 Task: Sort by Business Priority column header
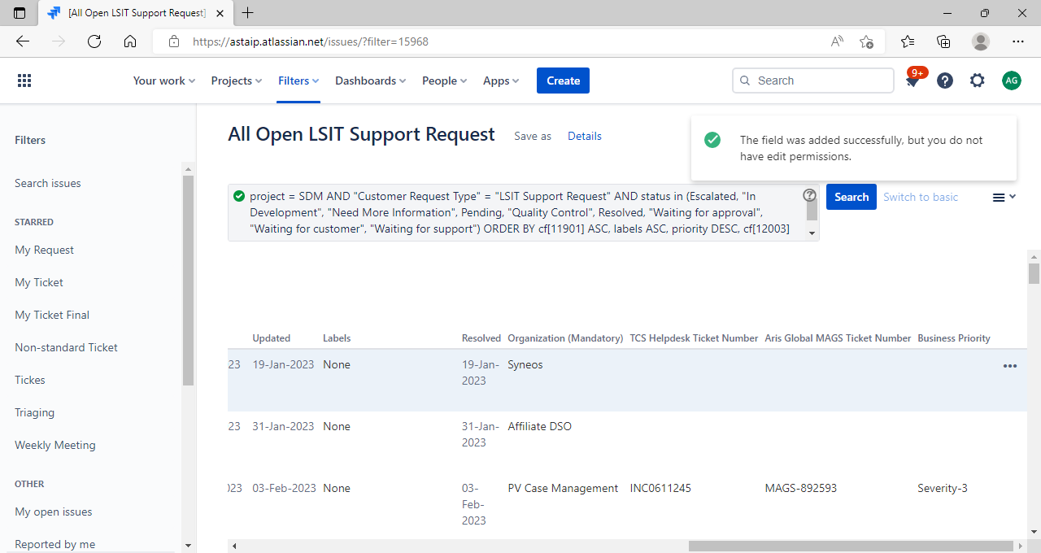point(954,338)
